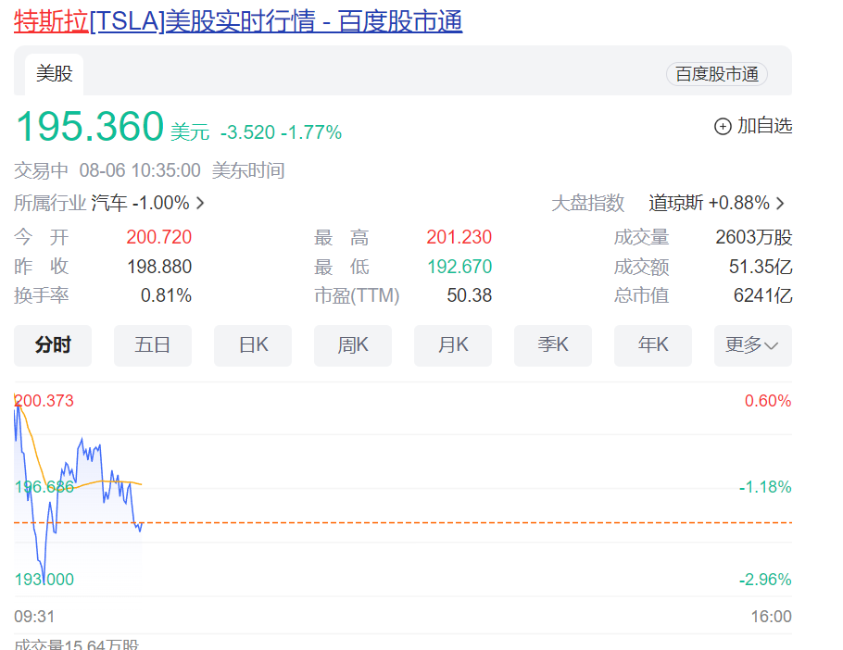This screenshot has width=843, height=650.
Task: Click the 市盈(TTM) value 50.38
Action: pyautogui.click(x=470, y=295)
